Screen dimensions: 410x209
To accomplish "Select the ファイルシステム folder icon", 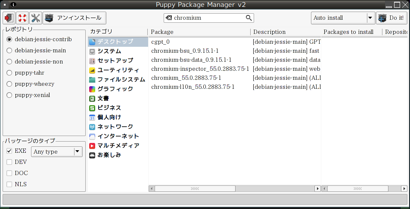I will tap(92, 79).
